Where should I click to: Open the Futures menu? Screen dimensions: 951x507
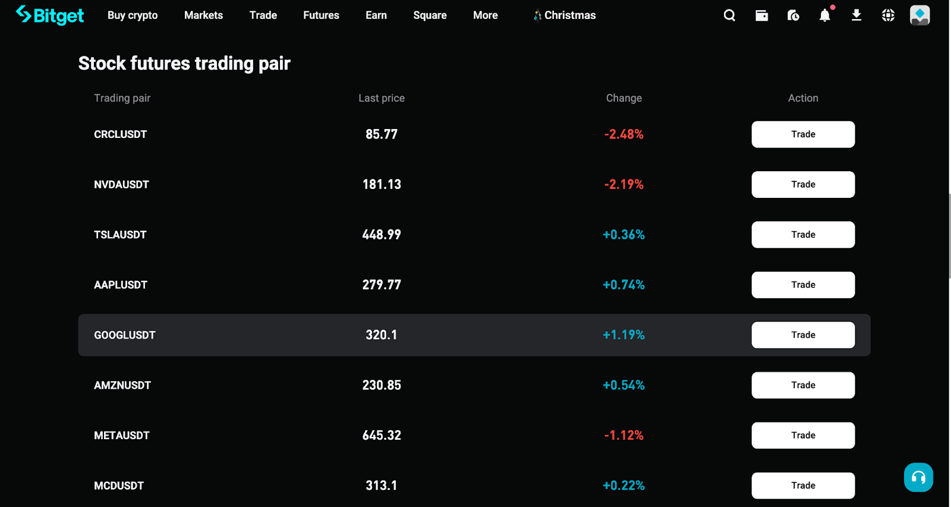(x=321, y=15)
